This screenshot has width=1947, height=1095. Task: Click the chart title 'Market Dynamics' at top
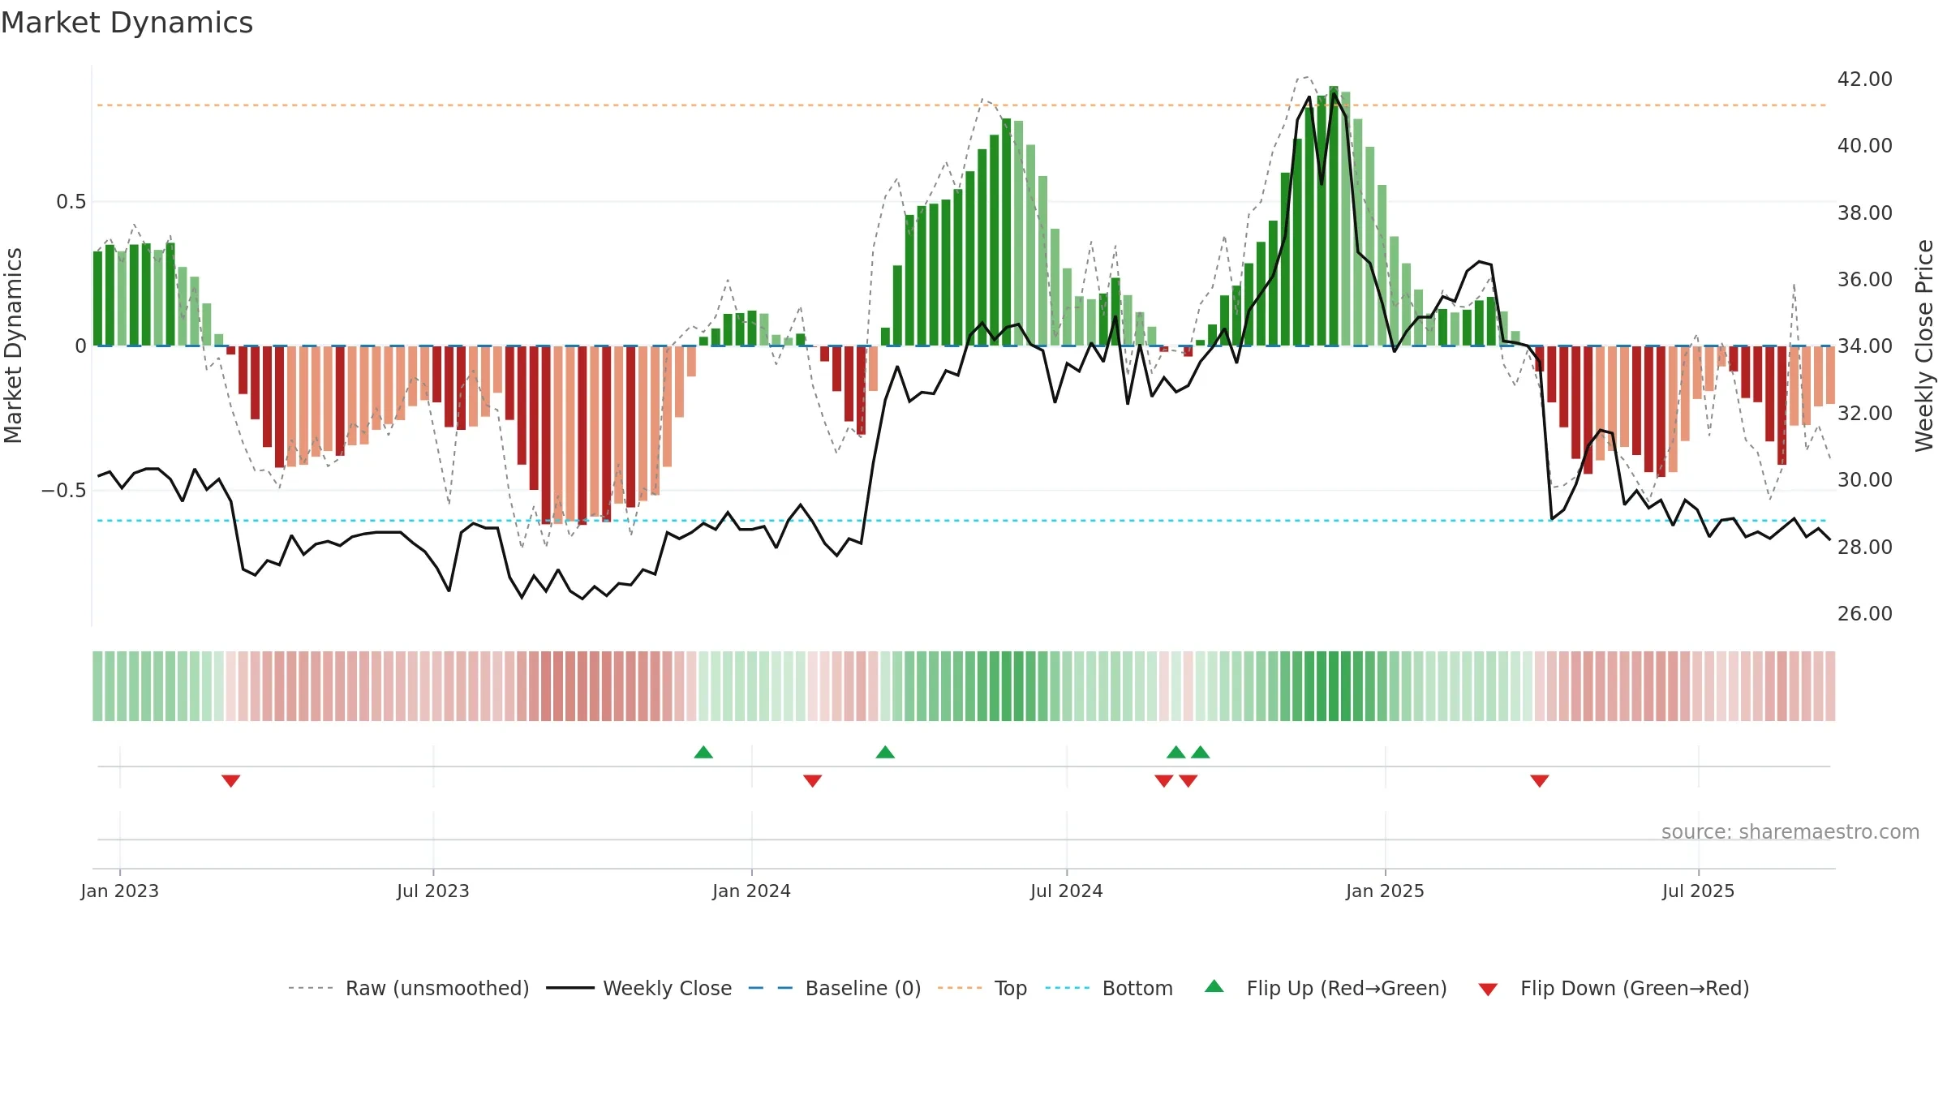(x=127, y=23)
